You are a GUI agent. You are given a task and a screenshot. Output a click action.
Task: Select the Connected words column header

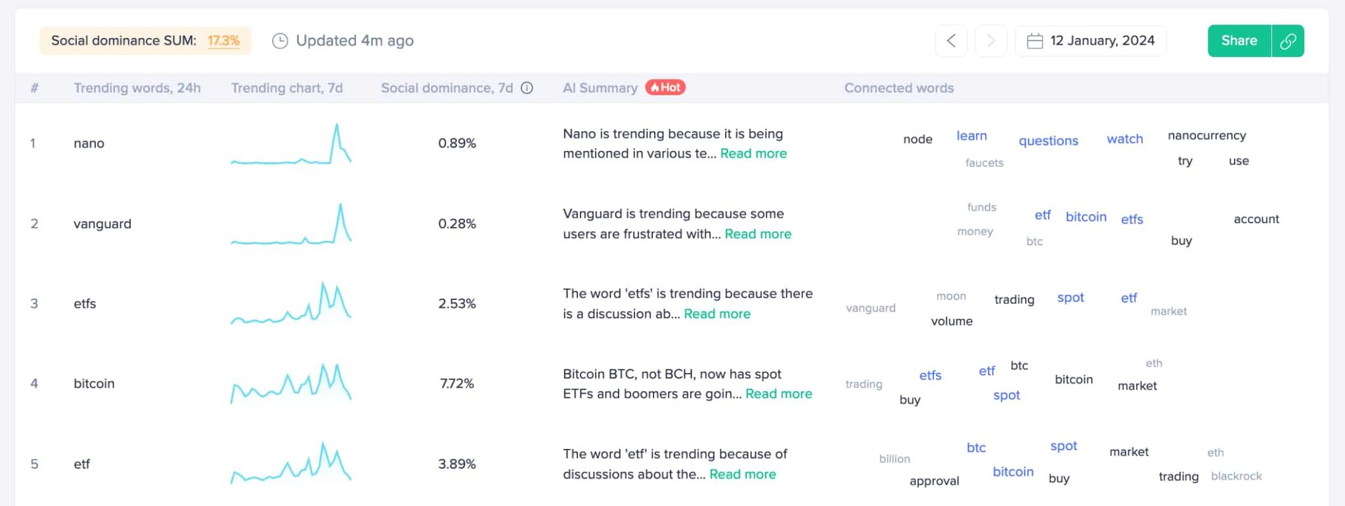(x=899, y=88)
